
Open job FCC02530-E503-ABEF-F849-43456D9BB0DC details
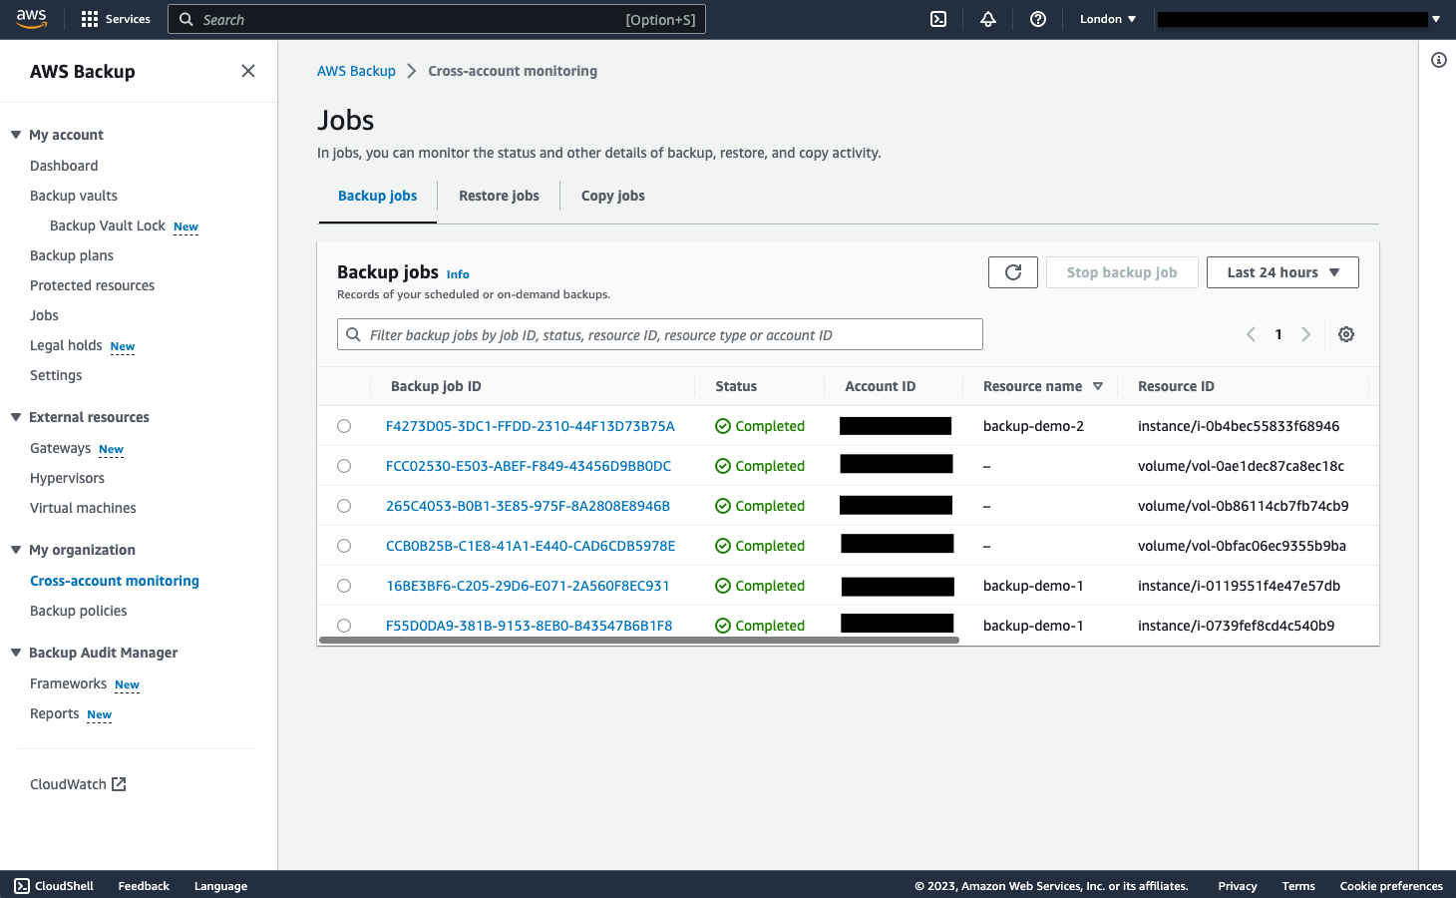pyautogui.click(x=529, y=466)
